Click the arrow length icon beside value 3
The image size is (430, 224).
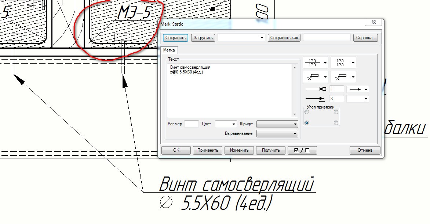(316, 99)
